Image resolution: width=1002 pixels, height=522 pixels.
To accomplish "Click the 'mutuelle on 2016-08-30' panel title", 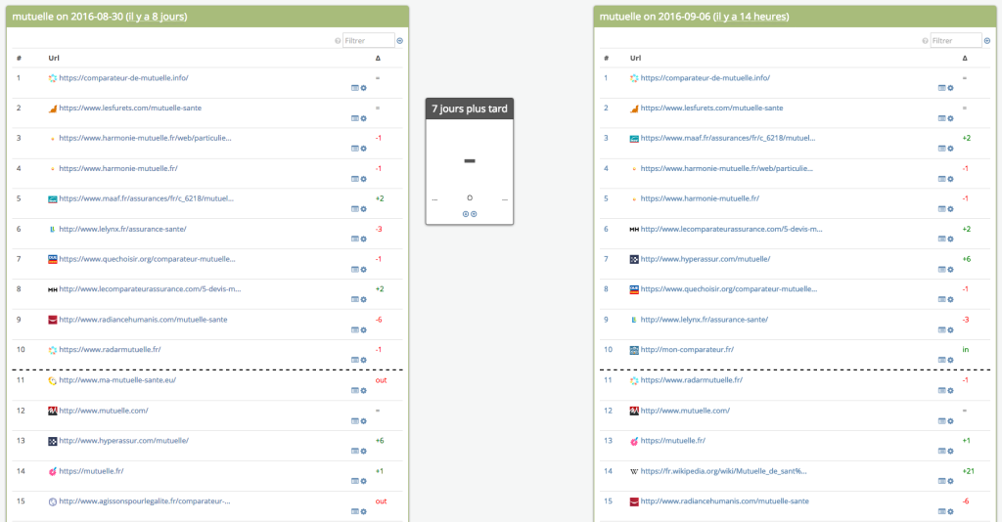I will click(x=68, y=17).
